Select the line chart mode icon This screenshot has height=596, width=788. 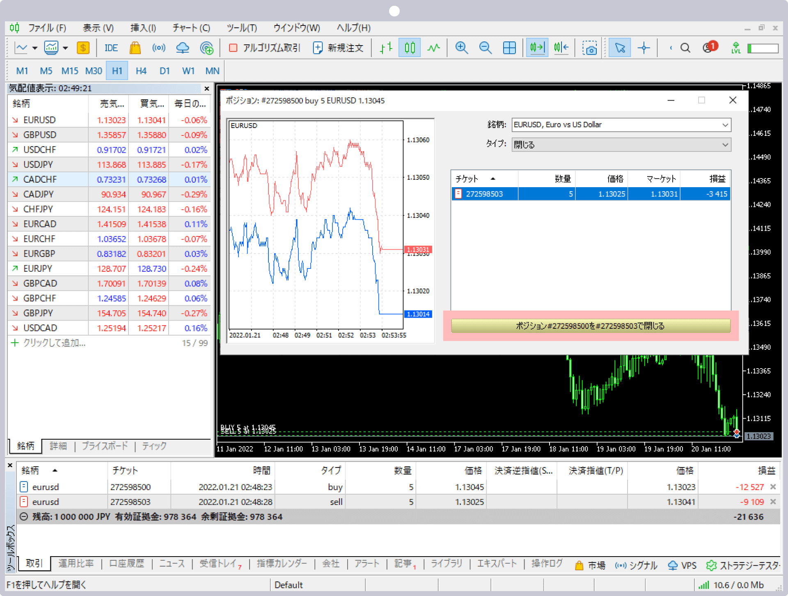(x=433, y=48)
